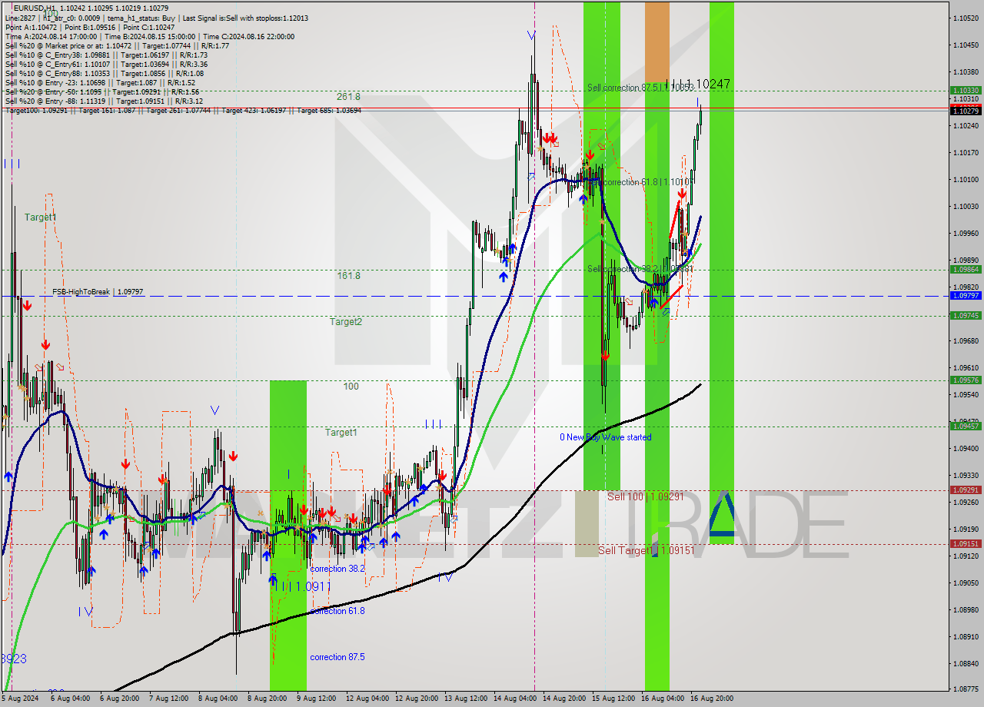Click the '15 Aug 12:00' time axis label
Image resolution: width=984 pixels, height=707 pixels.
(613, 699)
